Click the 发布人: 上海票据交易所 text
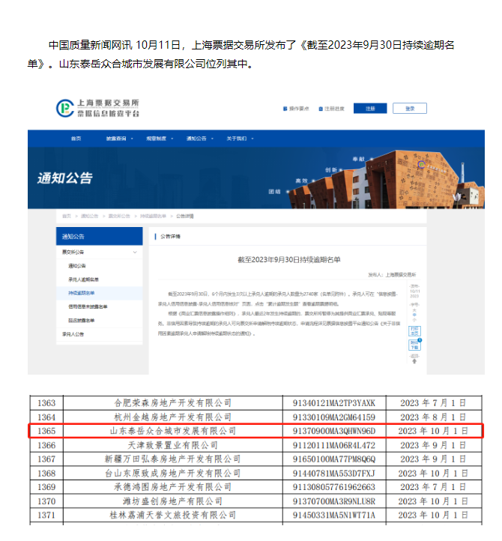Viewport: 502px width, 541px height. pos(392,275)
